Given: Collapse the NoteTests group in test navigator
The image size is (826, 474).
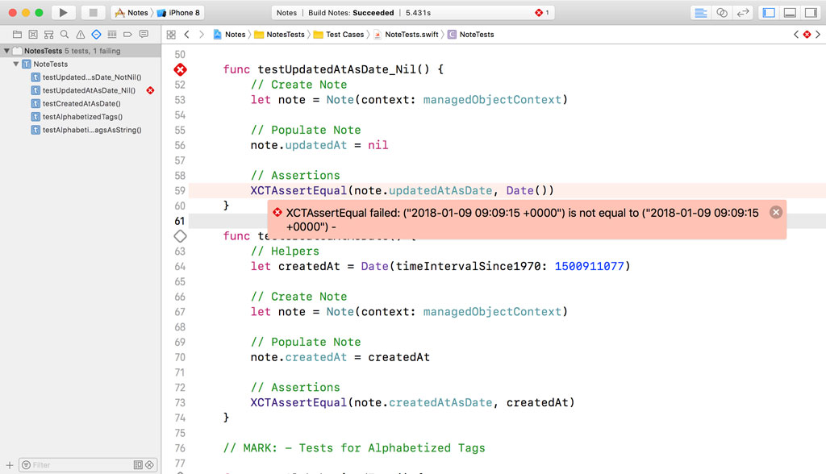Looking at the screenshot, I should 15,64.
